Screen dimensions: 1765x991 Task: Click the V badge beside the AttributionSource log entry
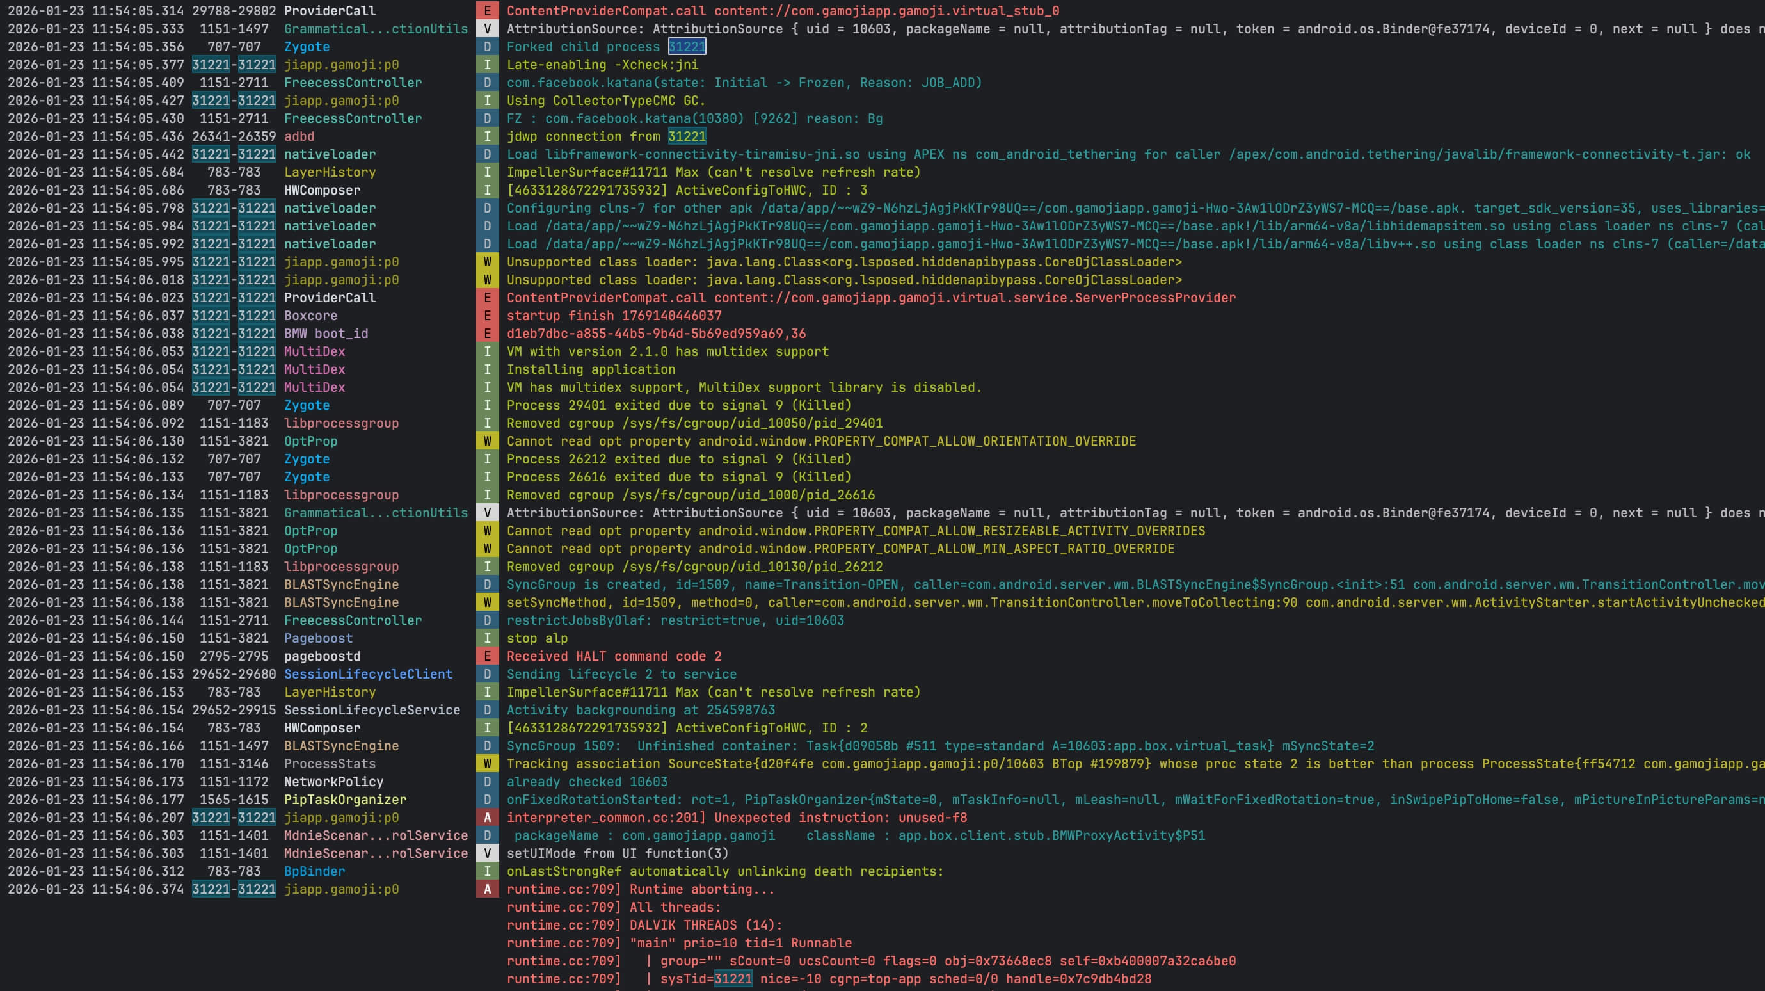[487, 29]
